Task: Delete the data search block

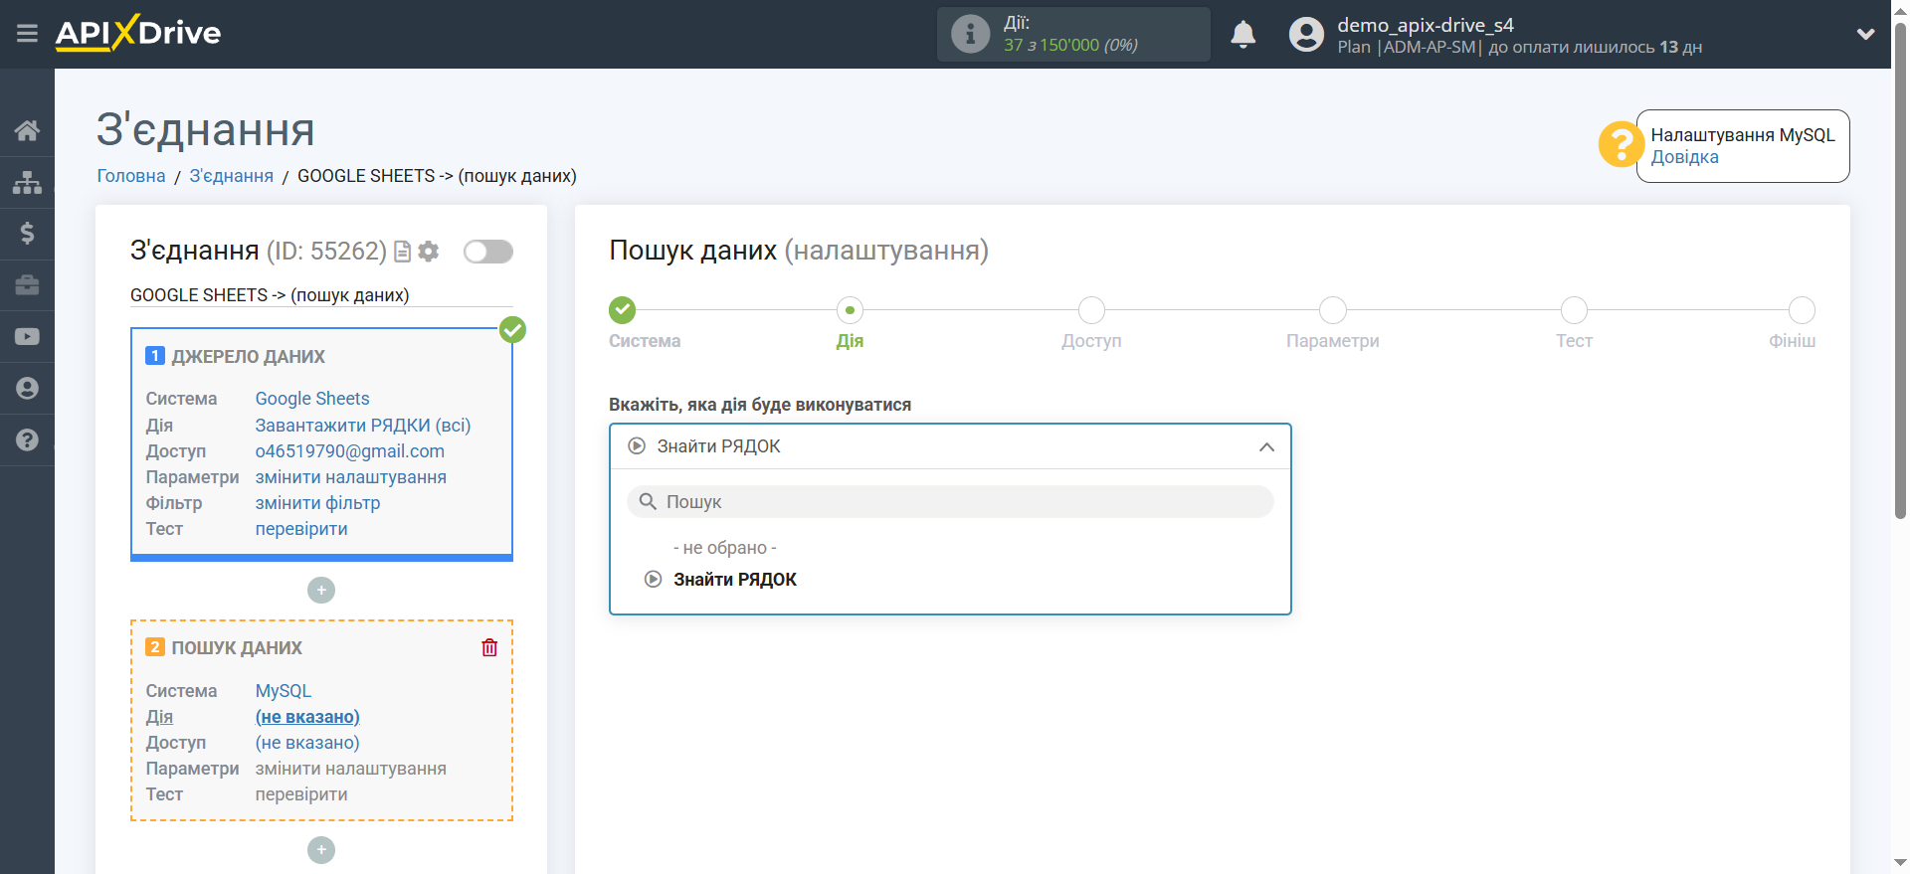Action: coord(489,647)
